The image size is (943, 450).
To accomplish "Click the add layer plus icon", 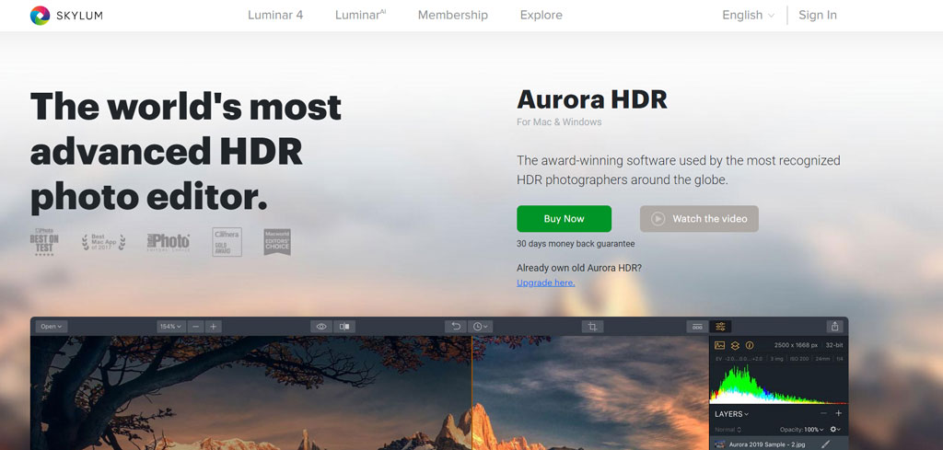I will (838, 413).
